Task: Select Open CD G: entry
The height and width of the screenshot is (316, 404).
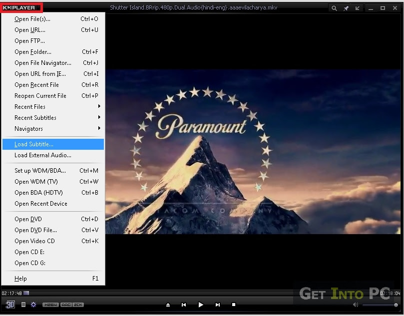Action: coord(53,263)
